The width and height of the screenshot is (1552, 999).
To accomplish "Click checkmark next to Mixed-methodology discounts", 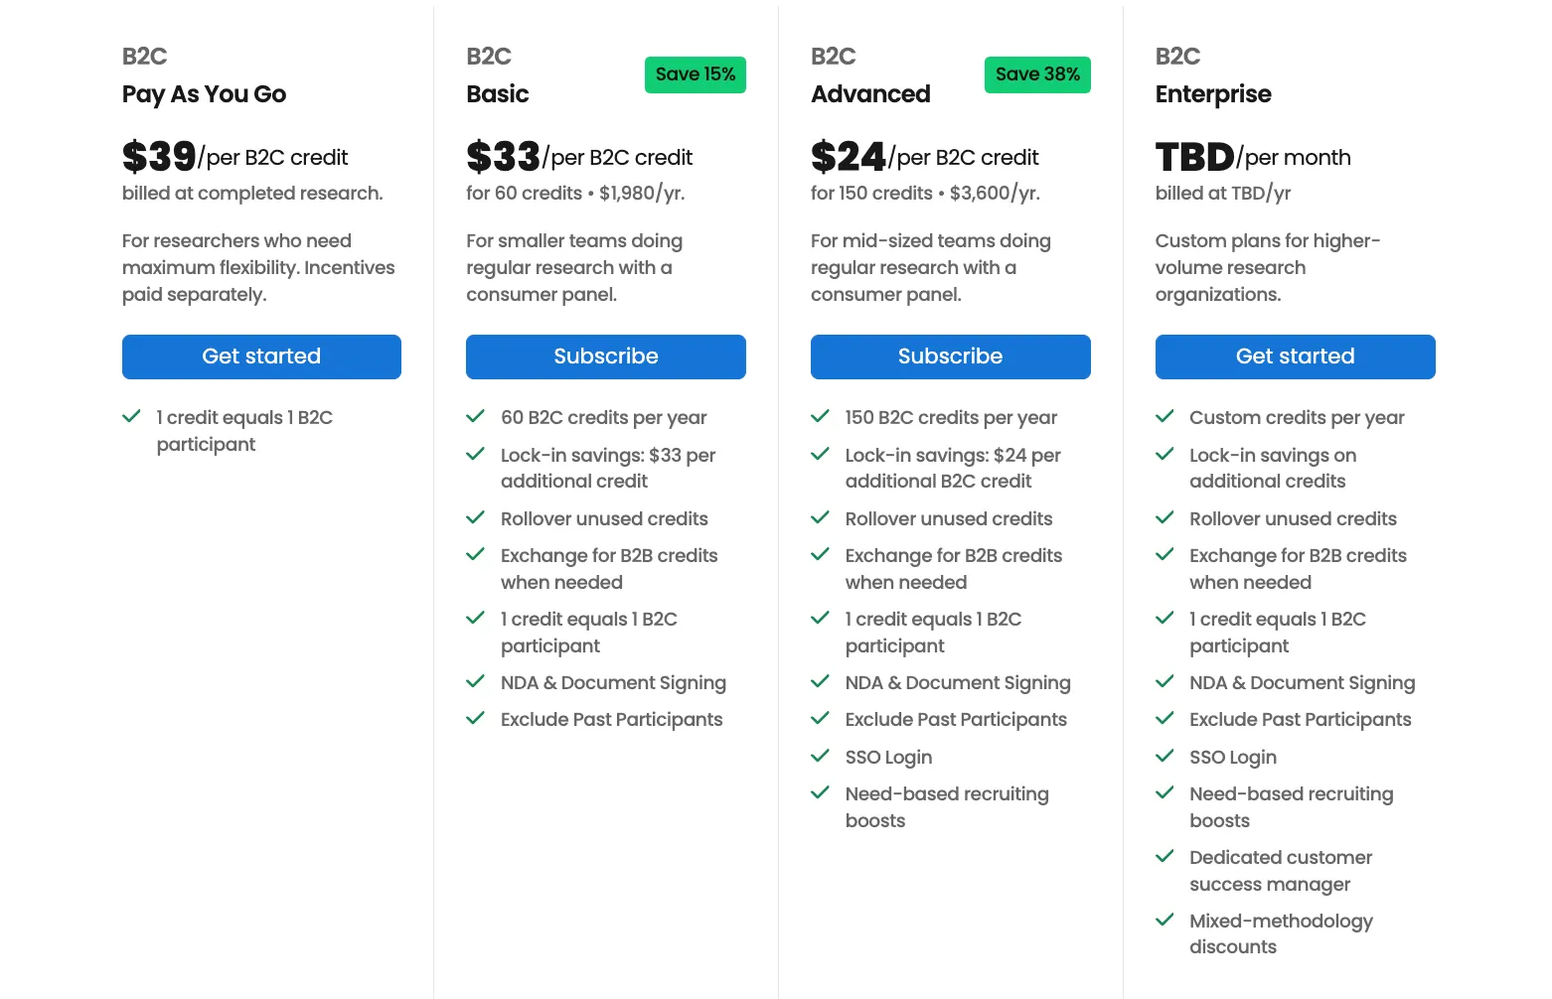I will point(1164,920).
